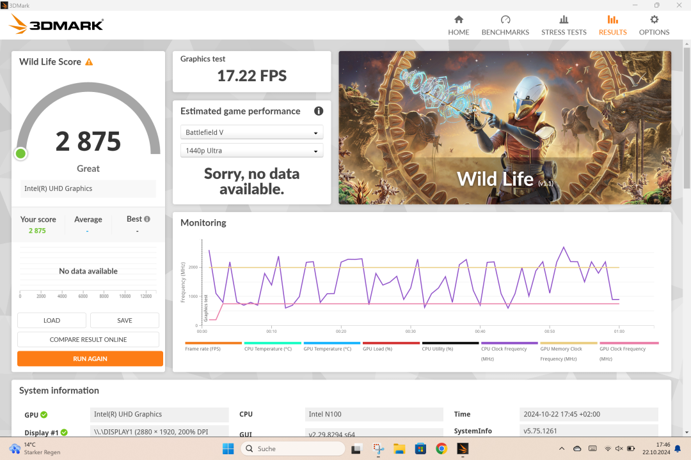Click the 3DMark taskbar icon
The image size is (691, 460).
click(x=463, y=448)
